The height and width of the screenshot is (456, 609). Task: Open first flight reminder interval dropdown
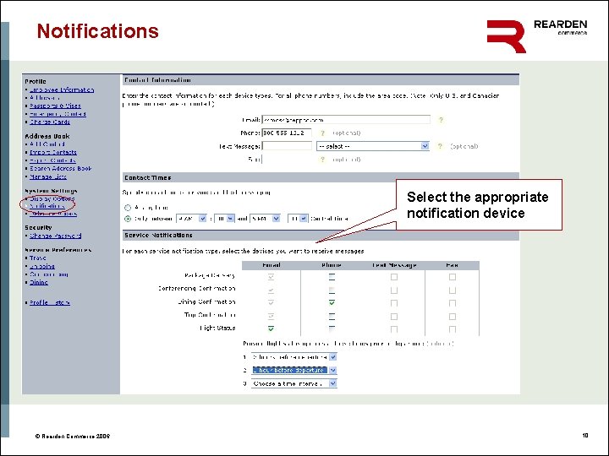point(294,356)
